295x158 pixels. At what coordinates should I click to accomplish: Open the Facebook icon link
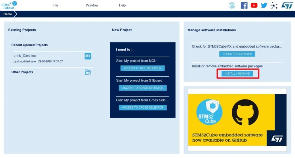point(244,5)
